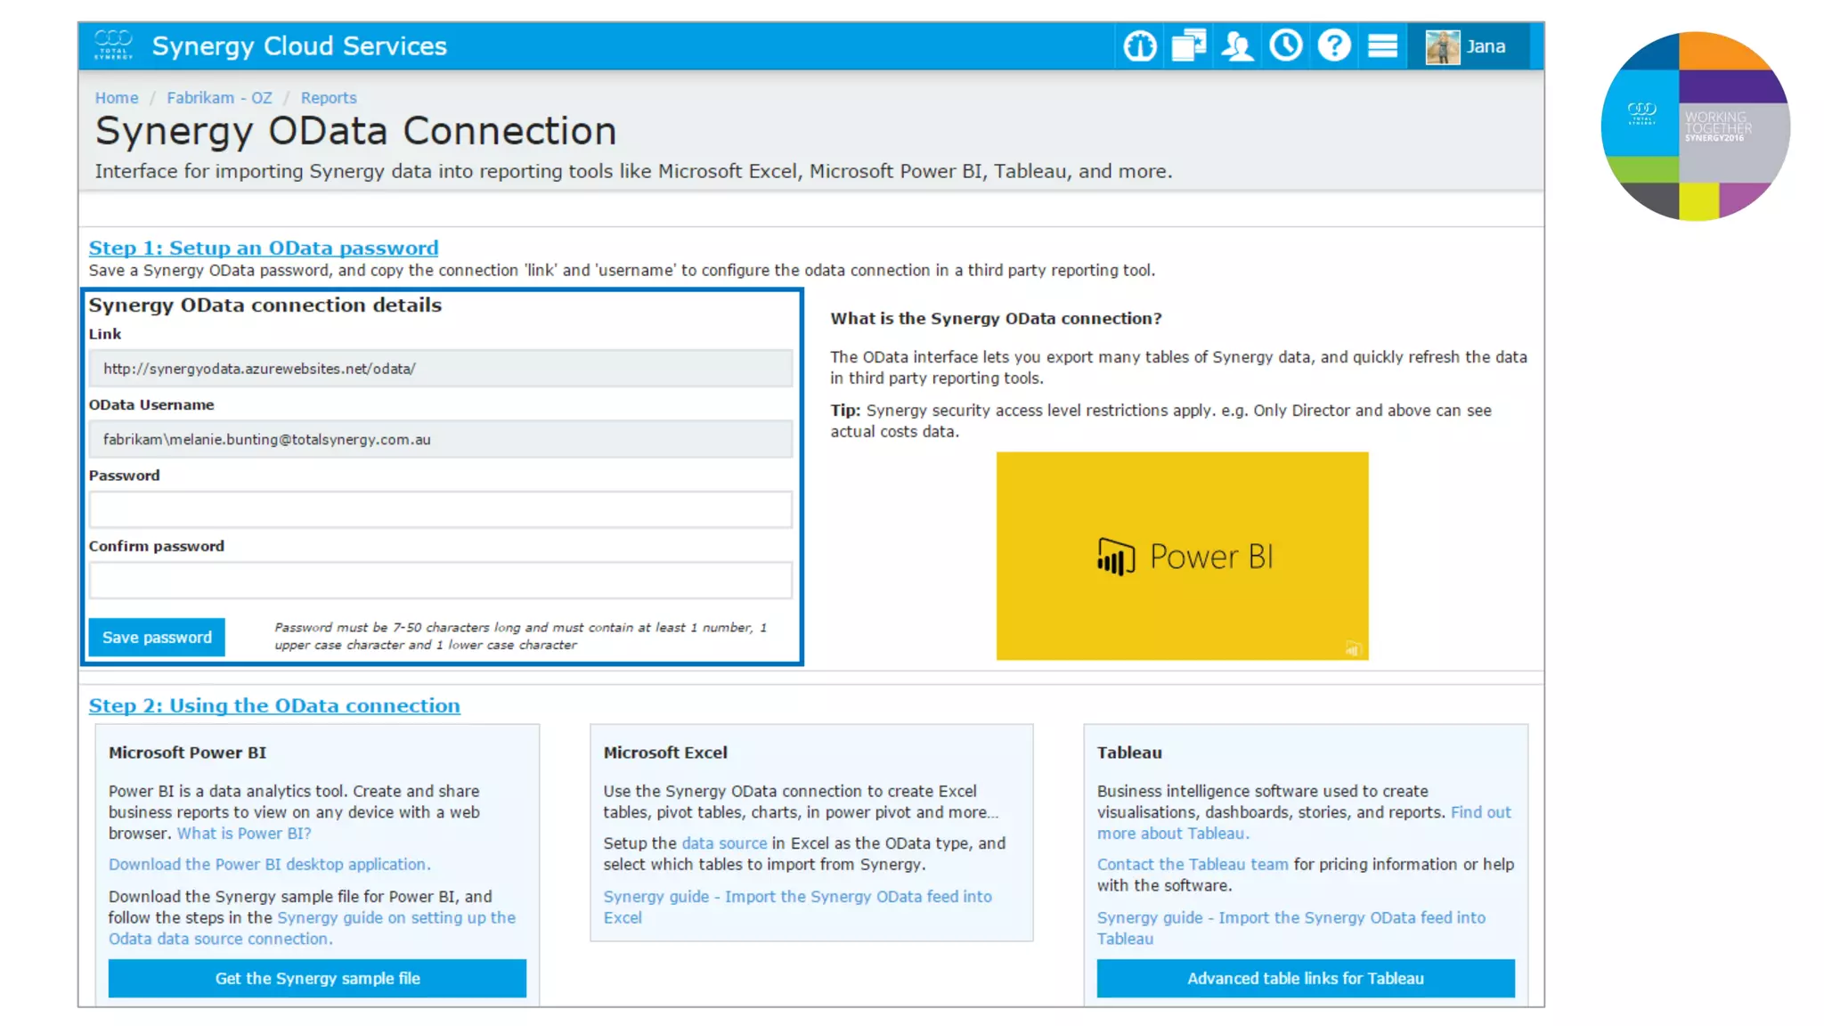Open the hamburger menu icon
1824x1026 pixels.
[x=1382, y=46]
